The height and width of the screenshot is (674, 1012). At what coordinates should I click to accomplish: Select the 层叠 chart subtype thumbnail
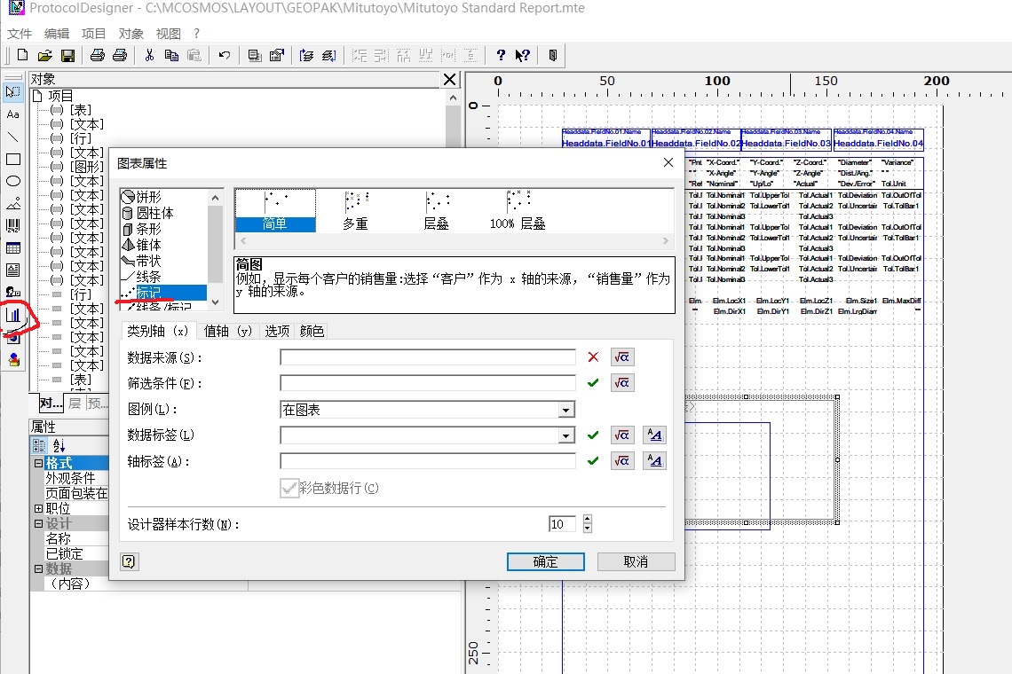click(x=436, y=210)
